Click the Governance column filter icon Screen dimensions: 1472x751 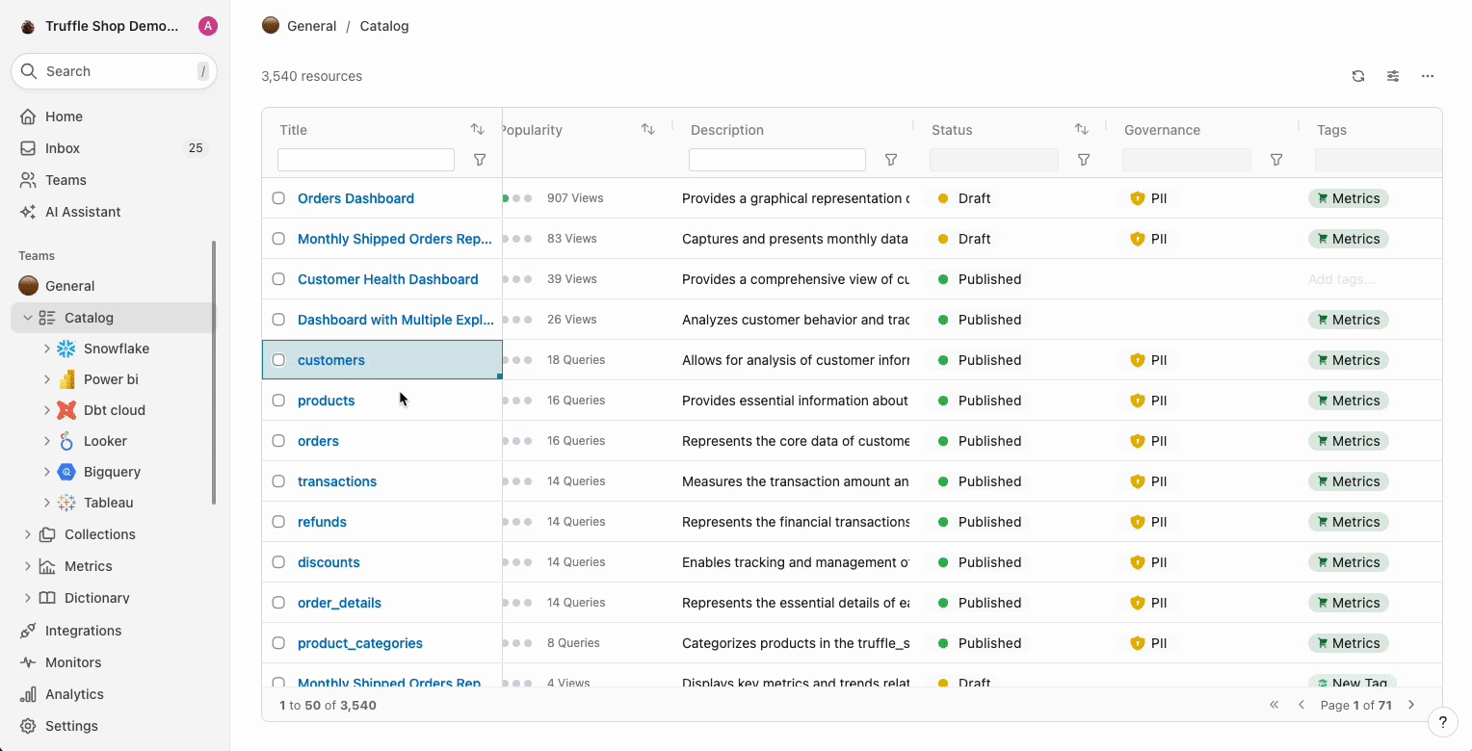pos(1276,160)
